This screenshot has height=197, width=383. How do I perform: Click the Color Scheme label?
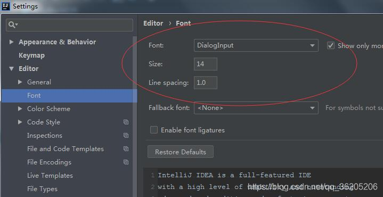[48, 109]
